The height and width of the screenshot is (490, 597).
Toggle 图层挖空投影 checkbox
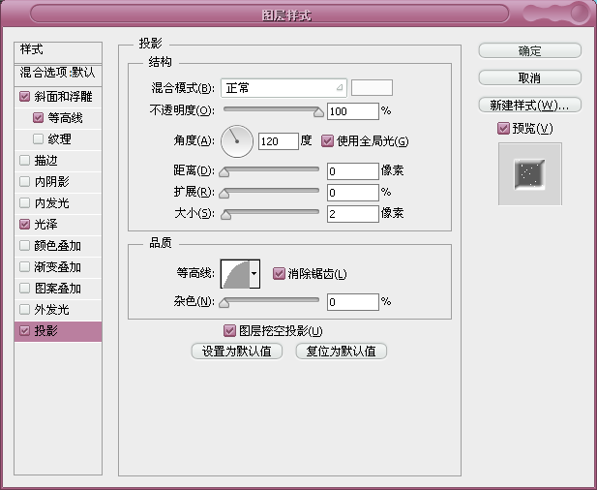pos(229,331)
